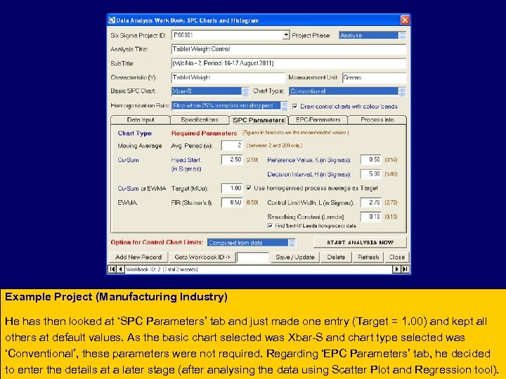Screen dimensions: 506x379
Task: Click the Analysis Title input field
Action: click(289, 49)
